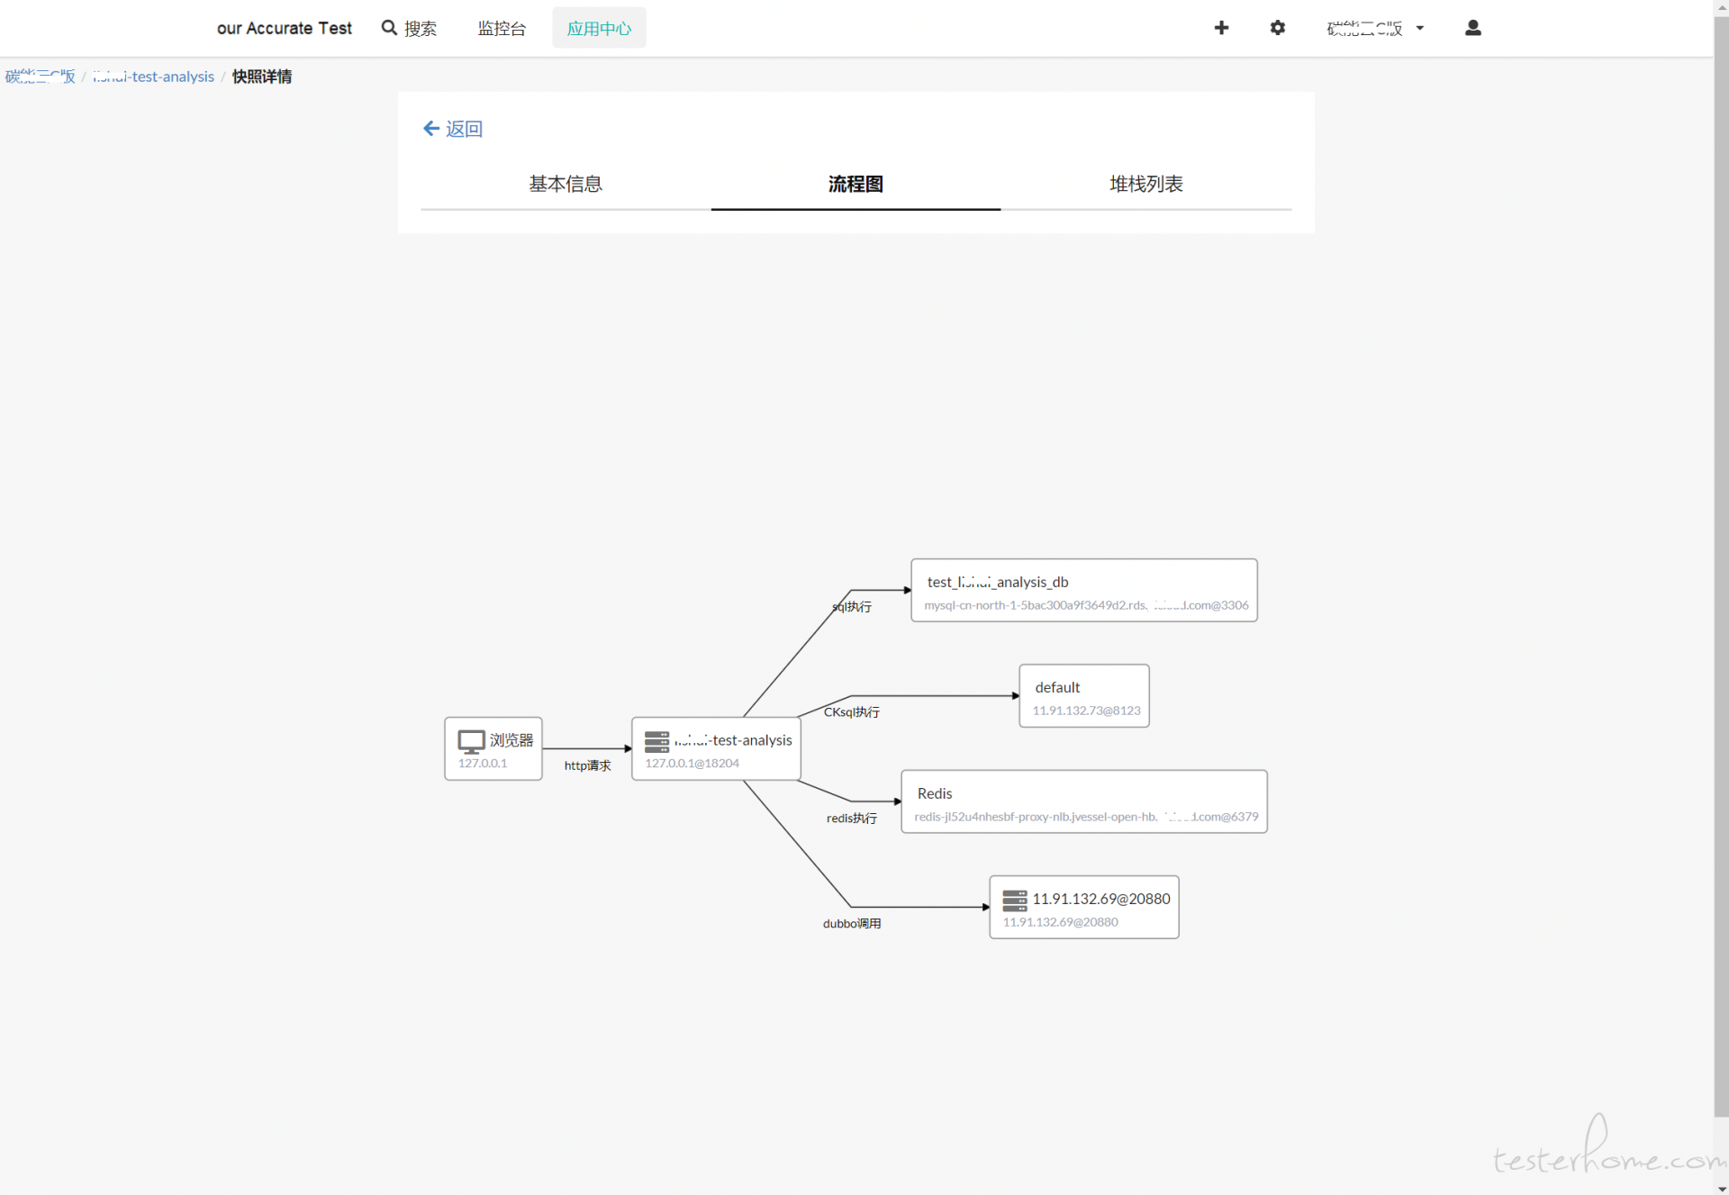1729x1195 pixels.
Task: Select the Redis node in the flowchart
Action: [1083, 801]
